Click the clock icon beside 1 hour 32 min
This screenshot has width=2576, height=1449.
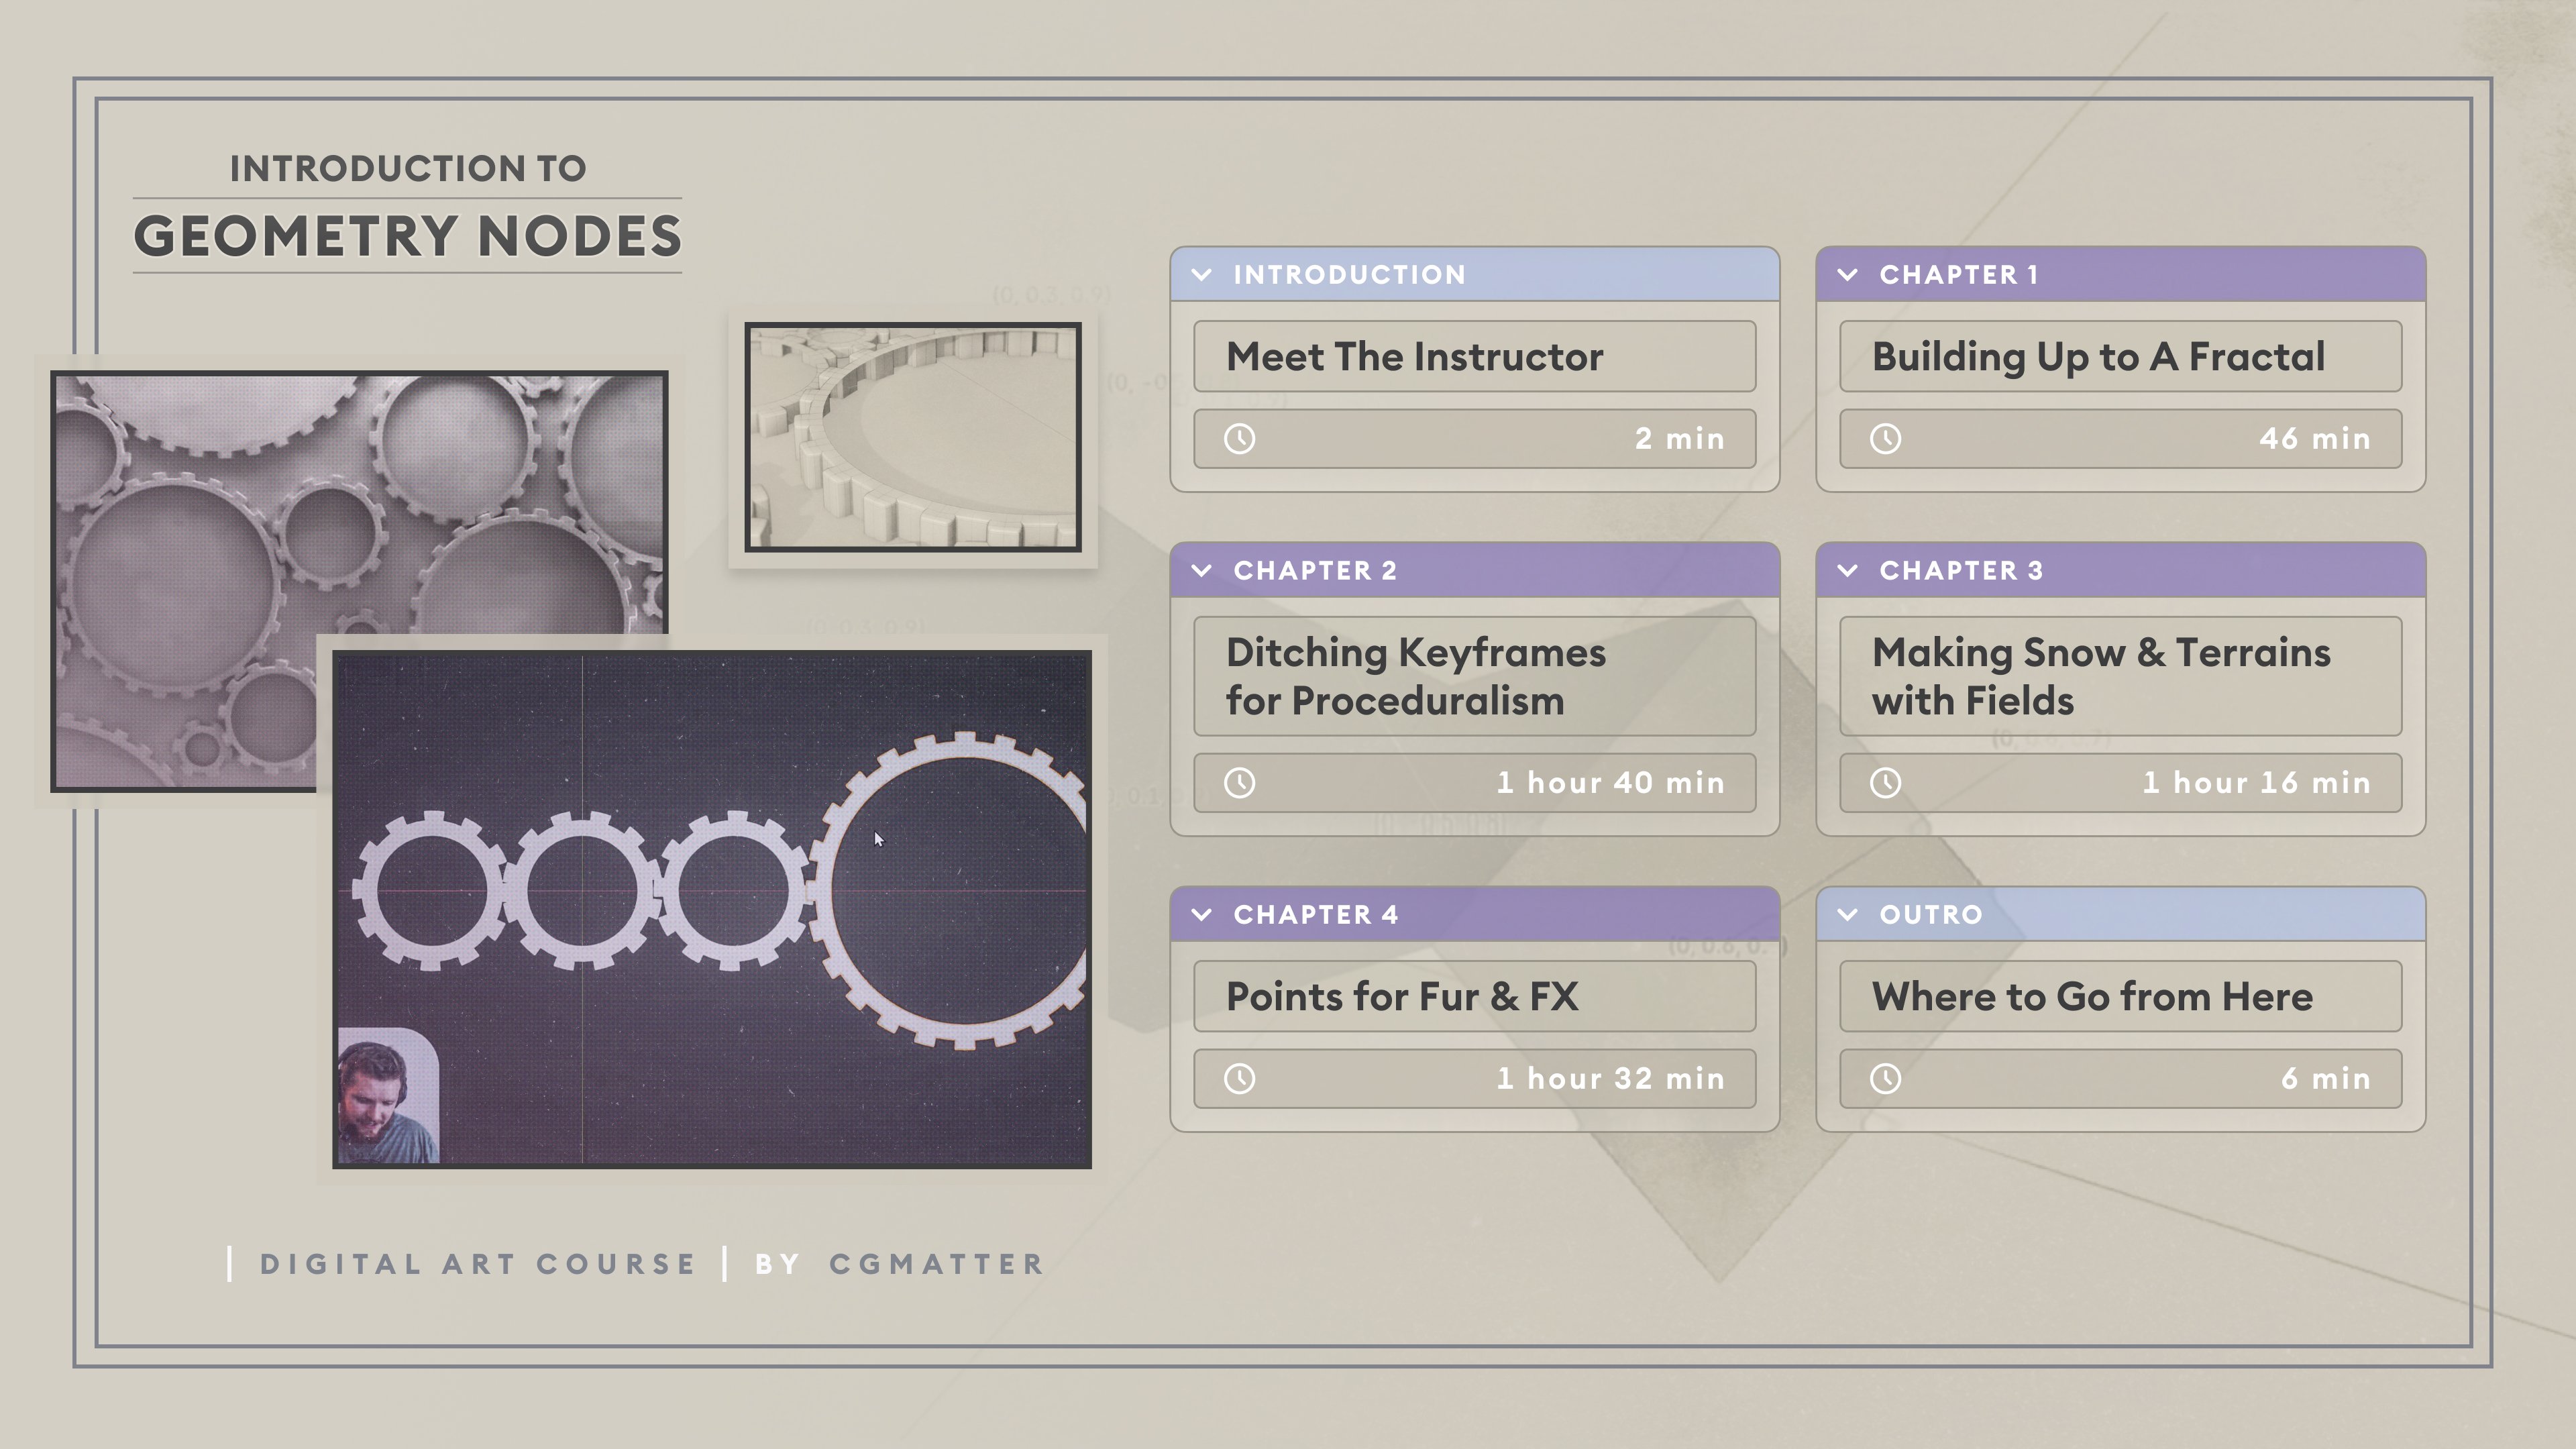tap(1240, 1079)
